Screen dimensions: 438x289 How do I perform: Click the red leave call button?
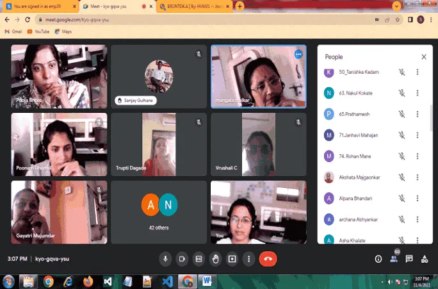268,259
